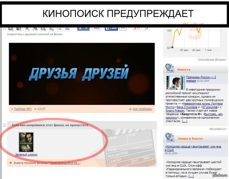Open the Новости section heading
The image size is (229, 179).
pyautogui.click(x=184, y=70)
